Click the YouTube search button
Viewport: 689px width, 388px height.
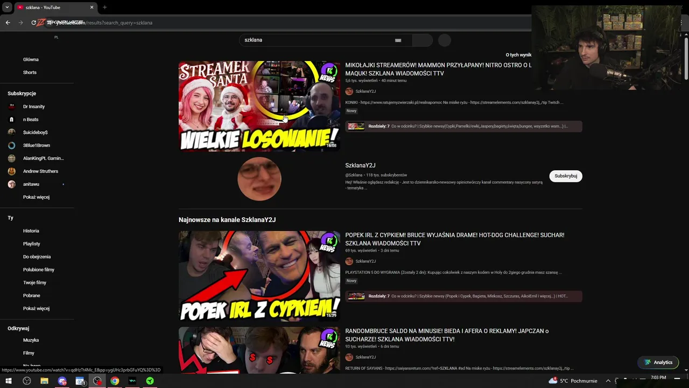pyautogui.click(x=423, y=40)
